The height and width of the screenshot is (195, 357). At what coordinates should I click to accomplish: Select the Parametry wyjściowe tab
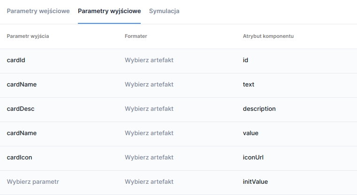pos(109,11)
